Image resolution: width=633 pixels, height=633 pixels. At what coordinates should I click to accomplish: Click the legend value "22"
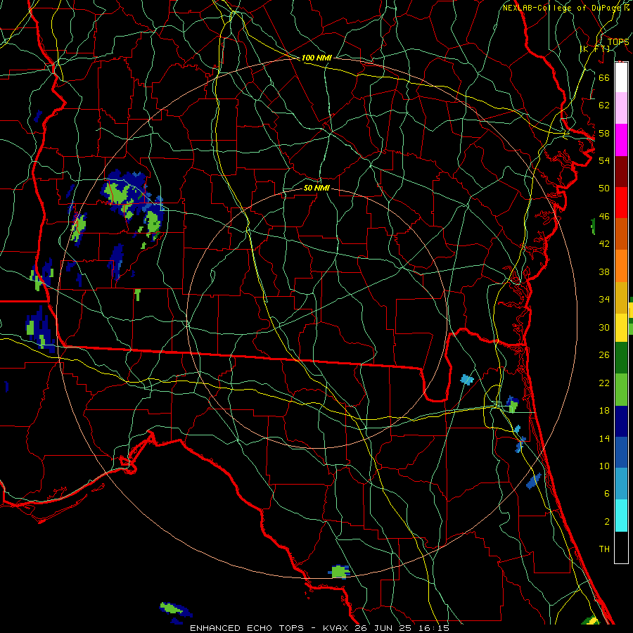604,383
